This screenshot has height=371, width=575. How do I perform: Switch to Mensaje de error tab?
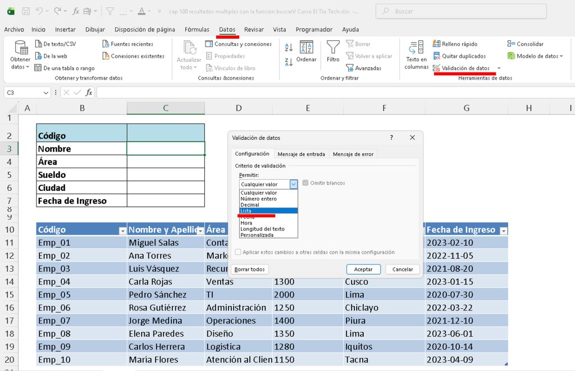tap(353, 154)
